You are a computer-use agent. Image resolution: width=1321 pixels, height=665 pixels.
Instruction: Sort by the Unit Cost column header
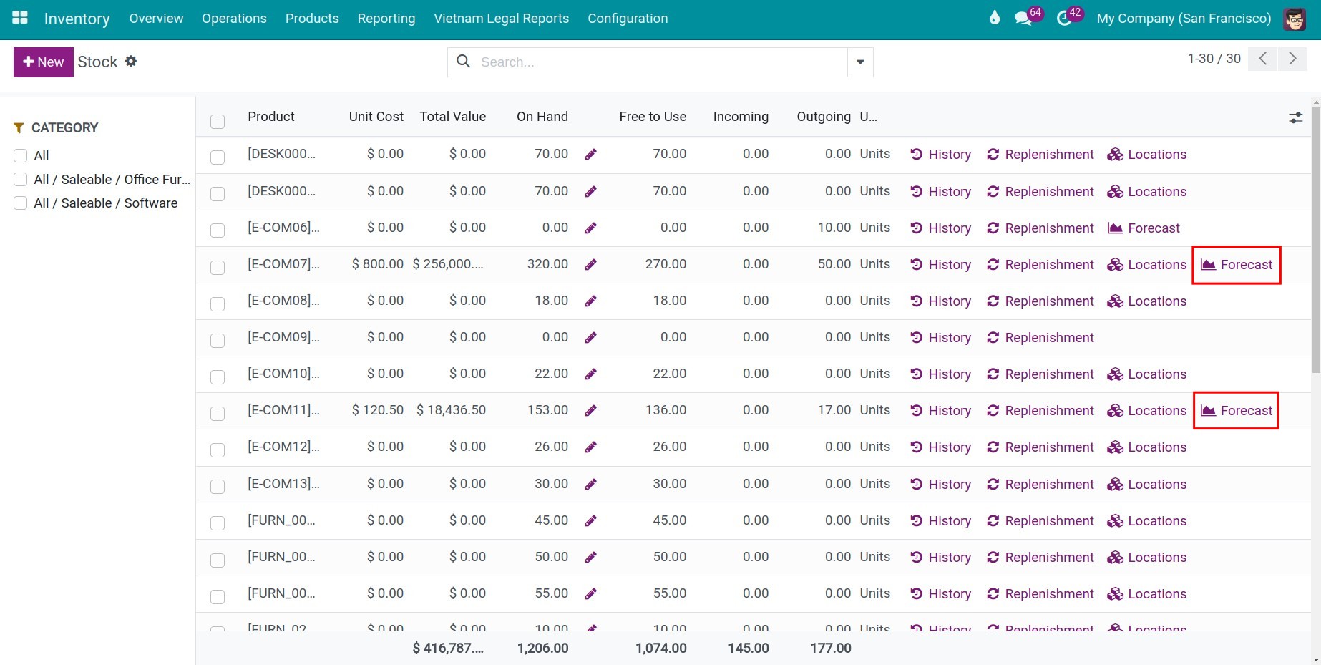[376, 117]
